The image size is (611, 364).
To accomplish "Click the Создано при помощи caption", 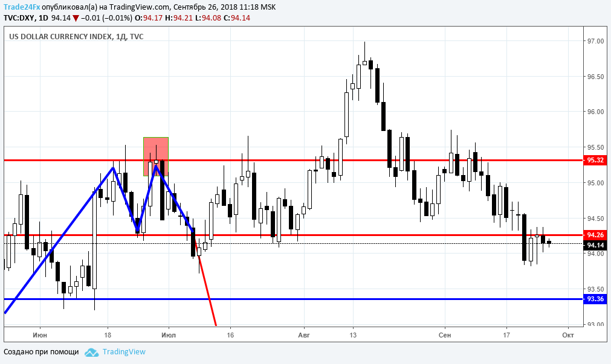I will [x=41, y=352].
